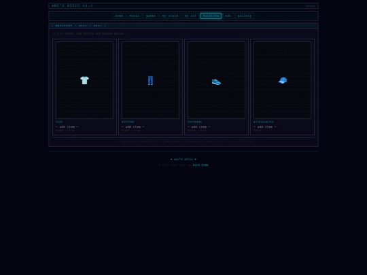Click the baseball cap icon in Accessories
Viewport: 367px width, 275px height.
point(283,80)
